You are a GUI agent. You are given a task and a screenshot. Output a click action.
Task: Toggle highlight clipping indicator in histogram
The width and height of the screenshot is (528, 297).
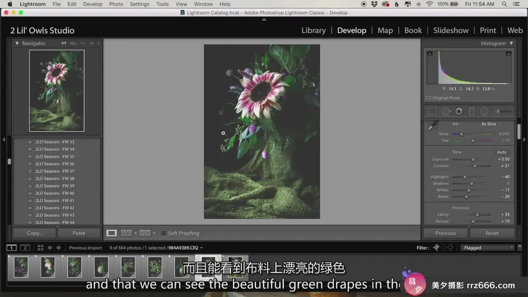[x=509, y=54]
